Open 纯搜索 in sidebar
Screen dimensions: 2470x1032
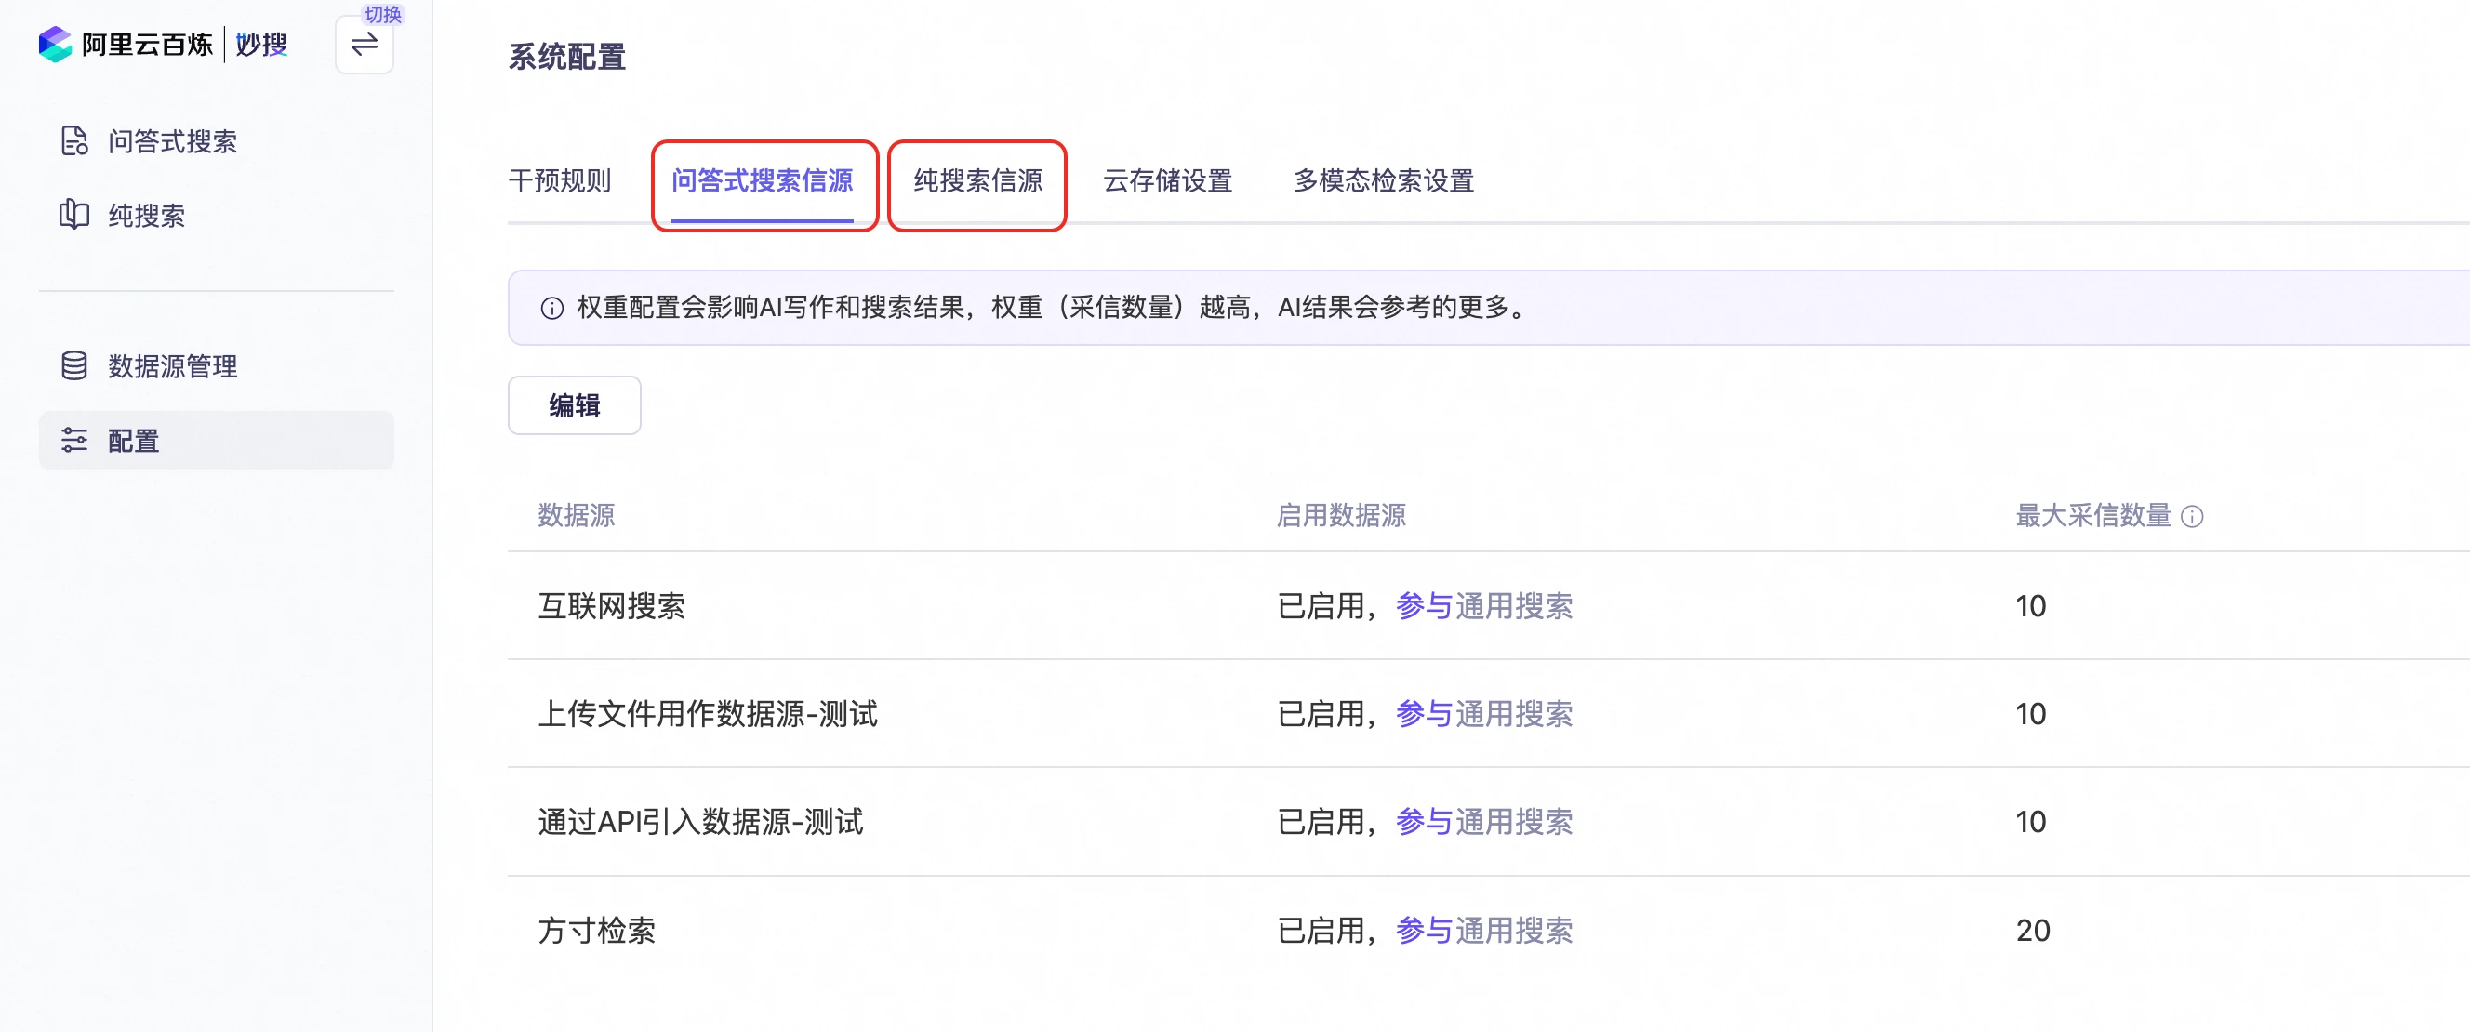147,215
